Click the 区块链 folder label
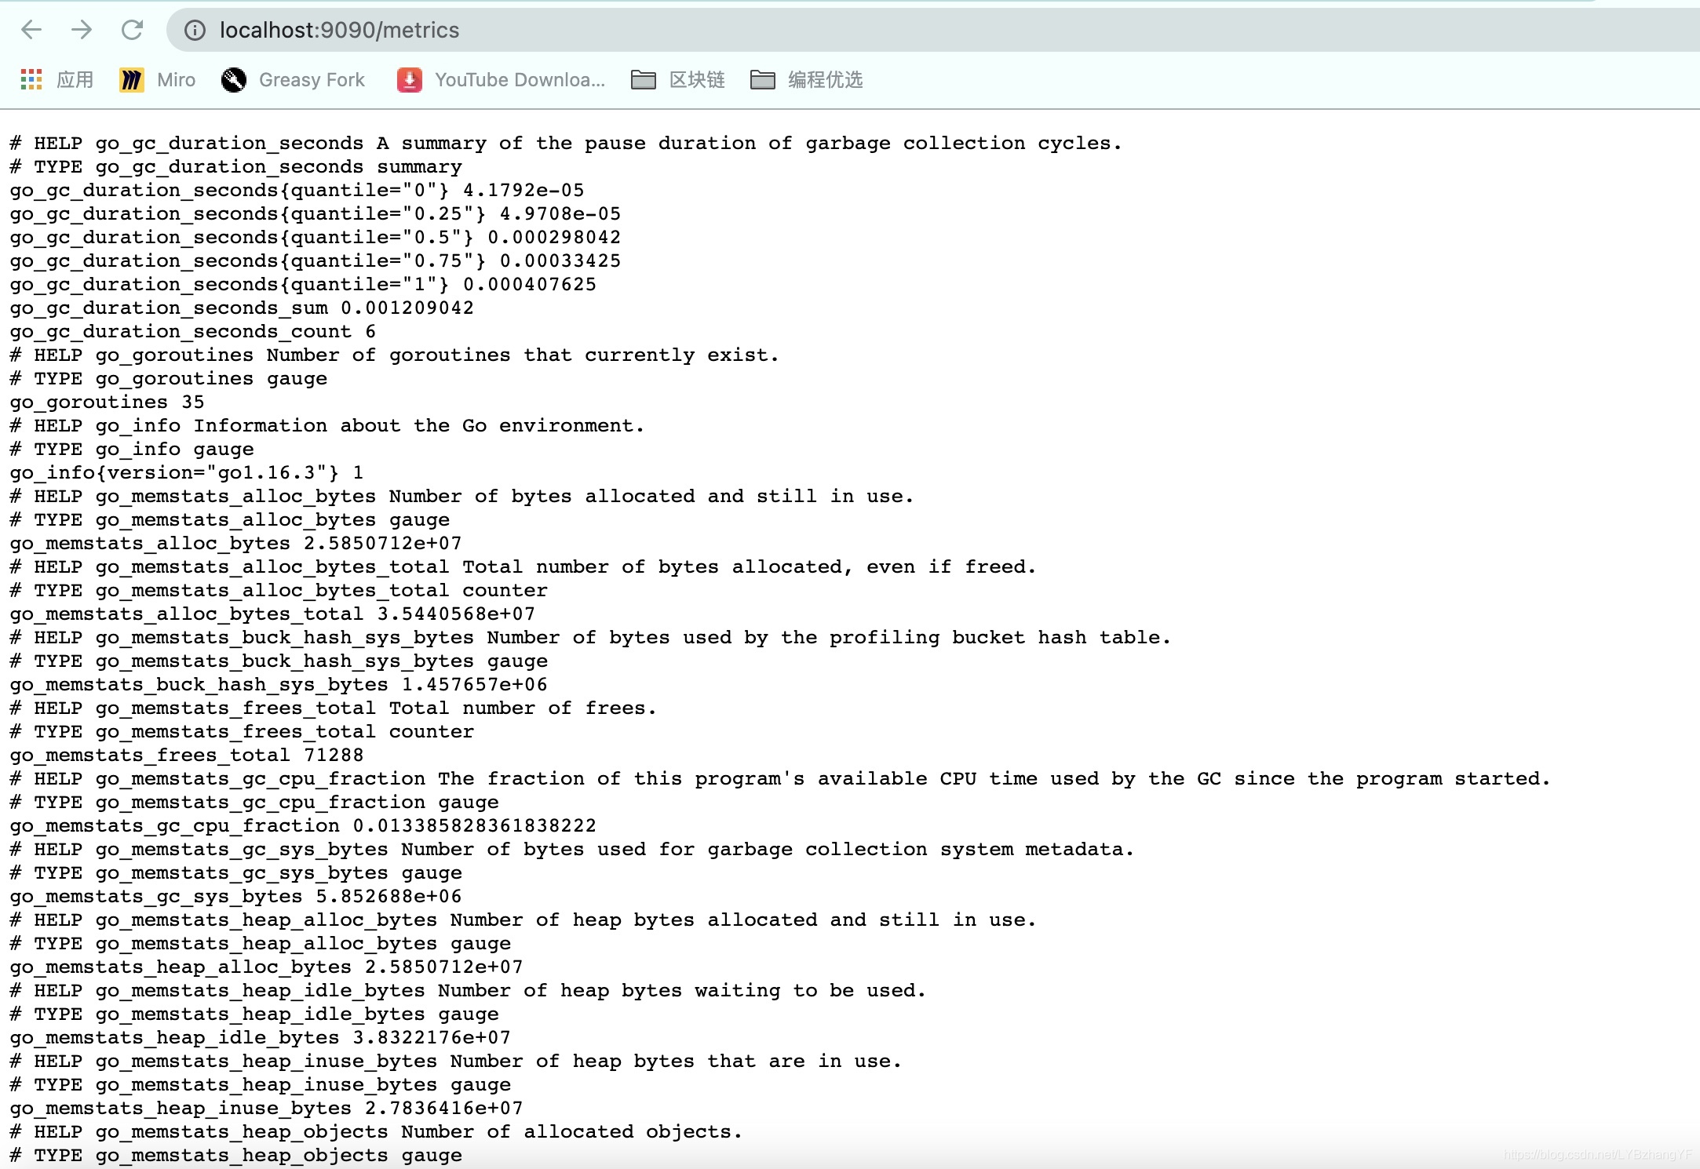 pyautogui.click(x=697, y=79)
